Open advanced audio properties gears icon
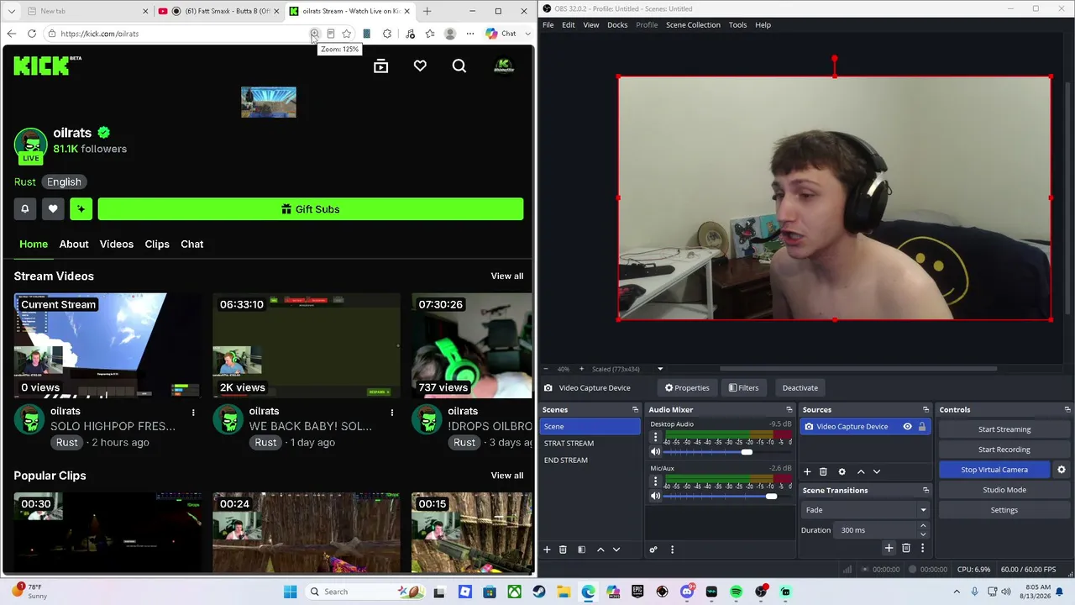Viewport: 1075px width, 605px height. tap(653, 550)
